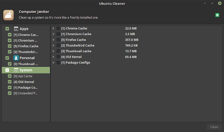
Task: Click the System category icon
Action: pyautogui.click(x=16, y=70)
